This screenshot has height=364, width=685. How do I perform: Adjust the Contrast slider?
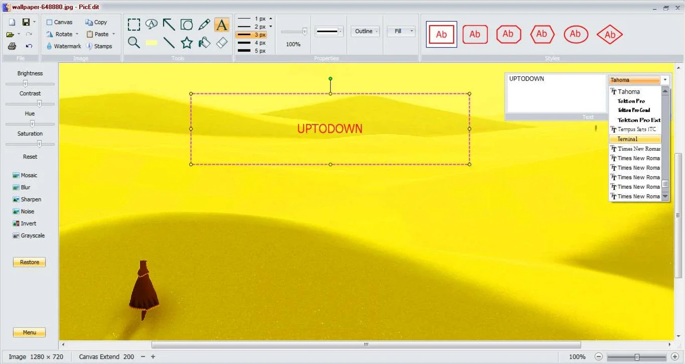point(40,104)
